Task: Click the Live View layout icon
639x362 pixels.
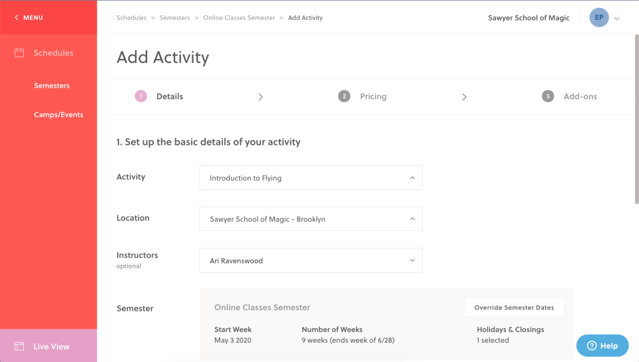Action: pyautogui.click(x=19, y=346)
